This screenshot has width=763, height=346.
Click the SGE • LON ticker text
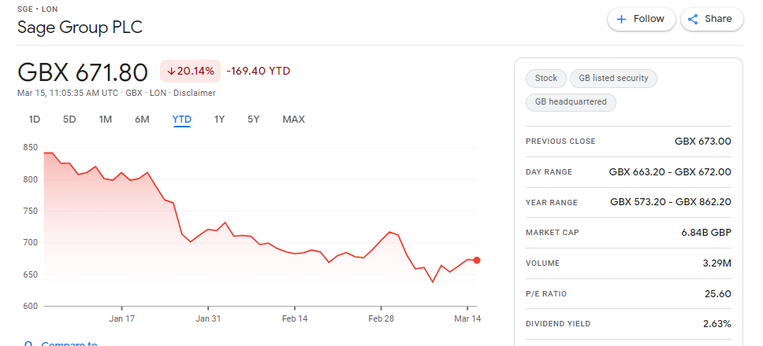(x=38, y=9)
